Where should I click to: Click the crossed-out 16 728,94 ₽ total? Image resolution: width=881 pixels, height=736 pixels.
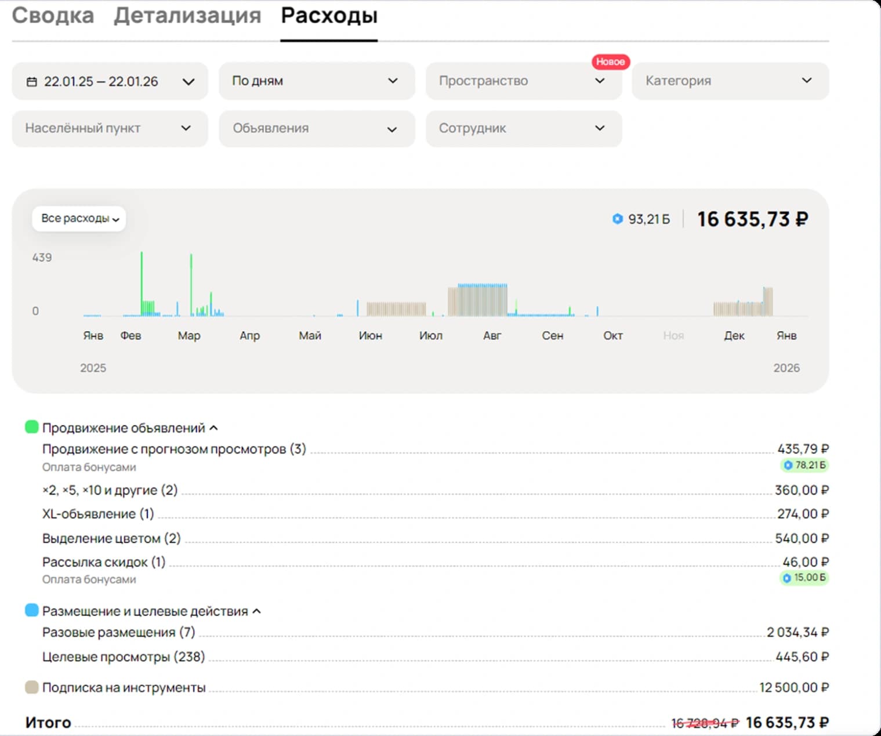pos(705,723)
